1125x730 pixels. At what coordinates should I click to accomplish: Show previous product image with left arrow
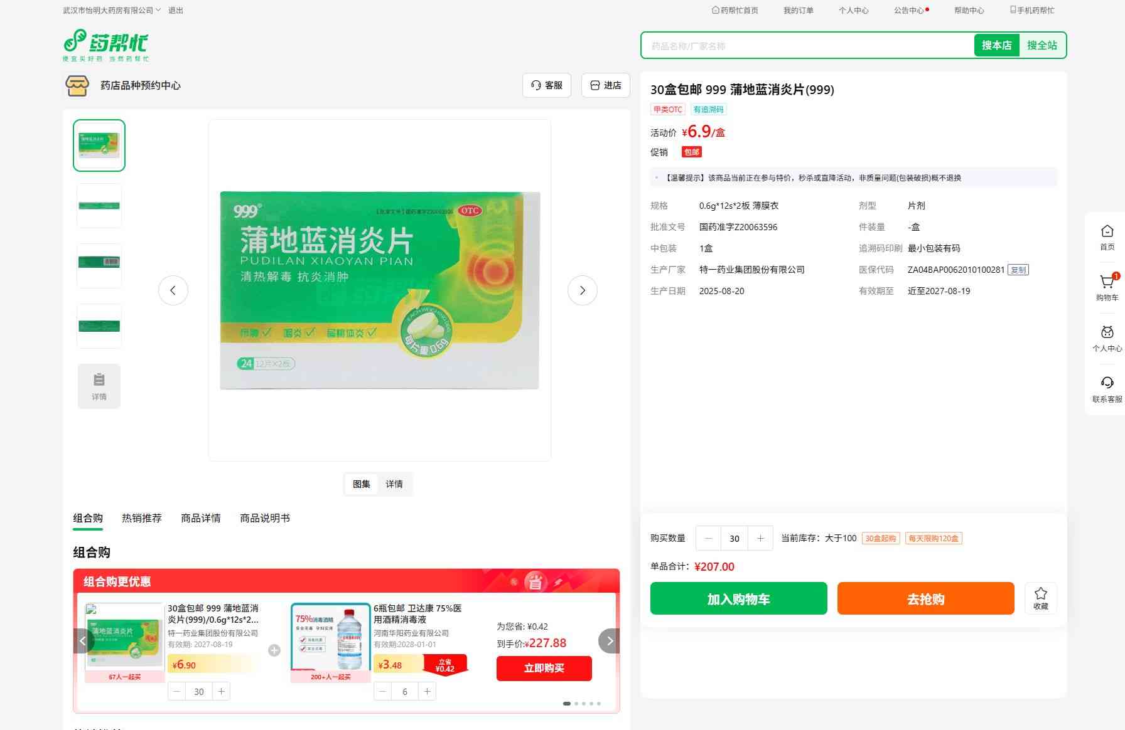(173, 290)
